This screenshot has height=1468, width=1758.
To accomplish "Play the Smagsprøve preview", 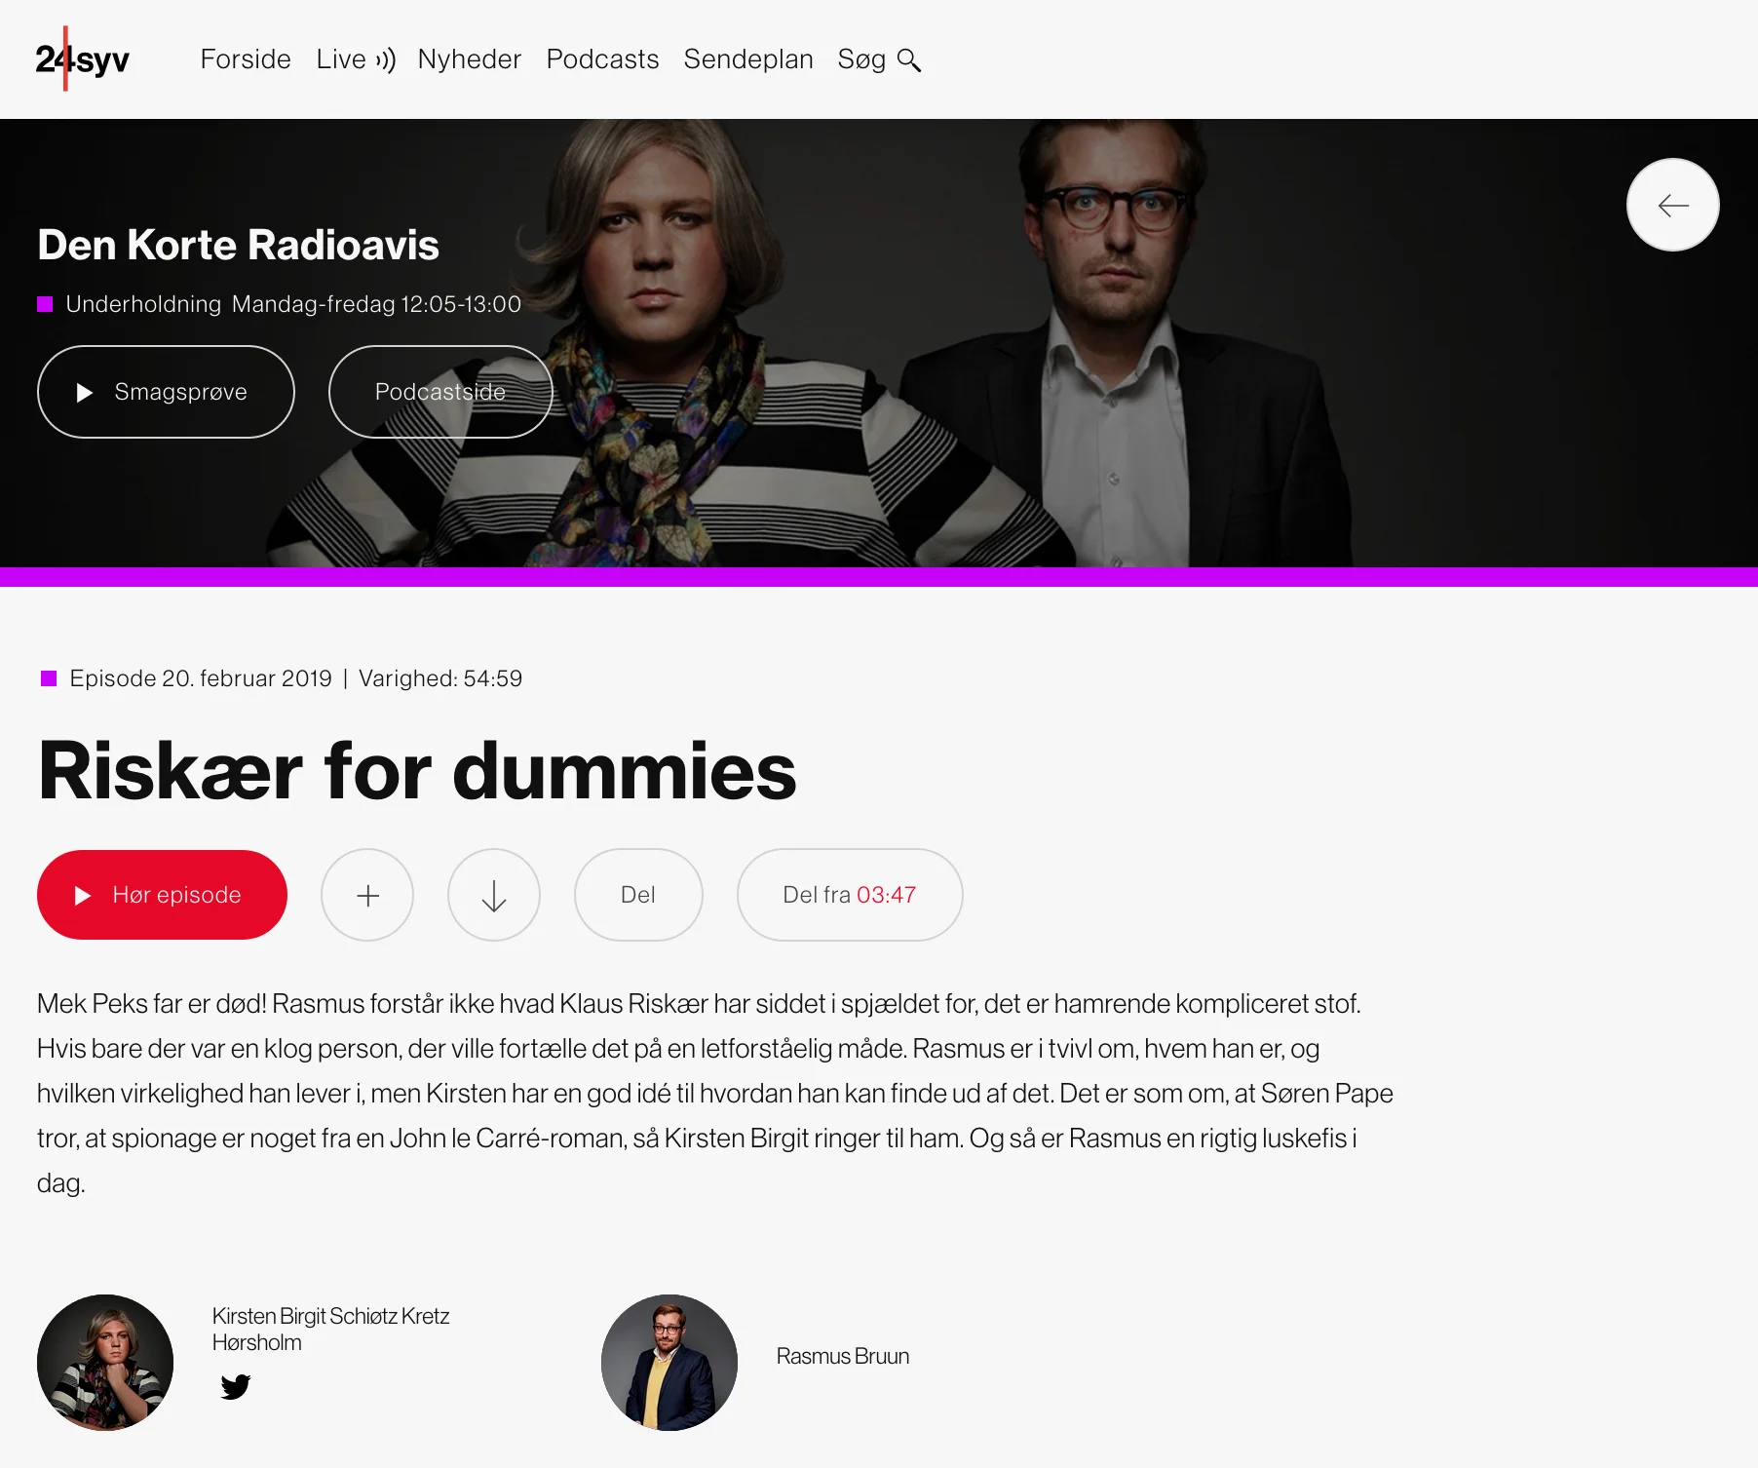I will 166,392.
